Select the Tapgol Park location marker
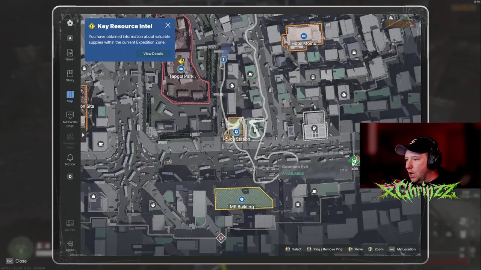 181,69
